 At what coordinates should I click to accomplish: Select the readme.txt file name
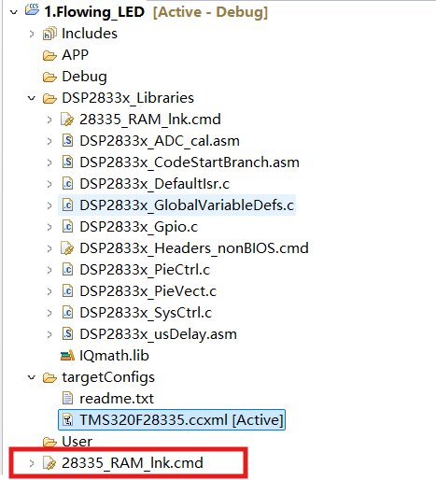click(117, 399)
